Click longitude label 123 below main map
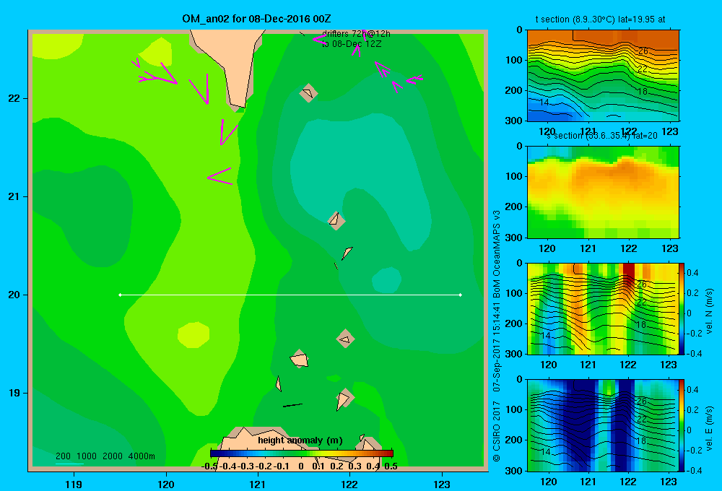 [x=442, y=484]
